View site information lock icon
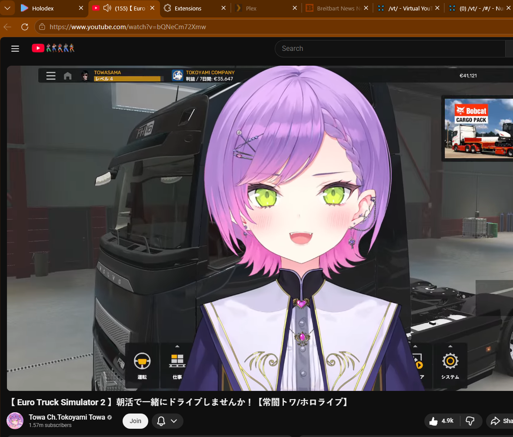The width and height of the screenshot is (513, 437). click(x=42, y=27)
